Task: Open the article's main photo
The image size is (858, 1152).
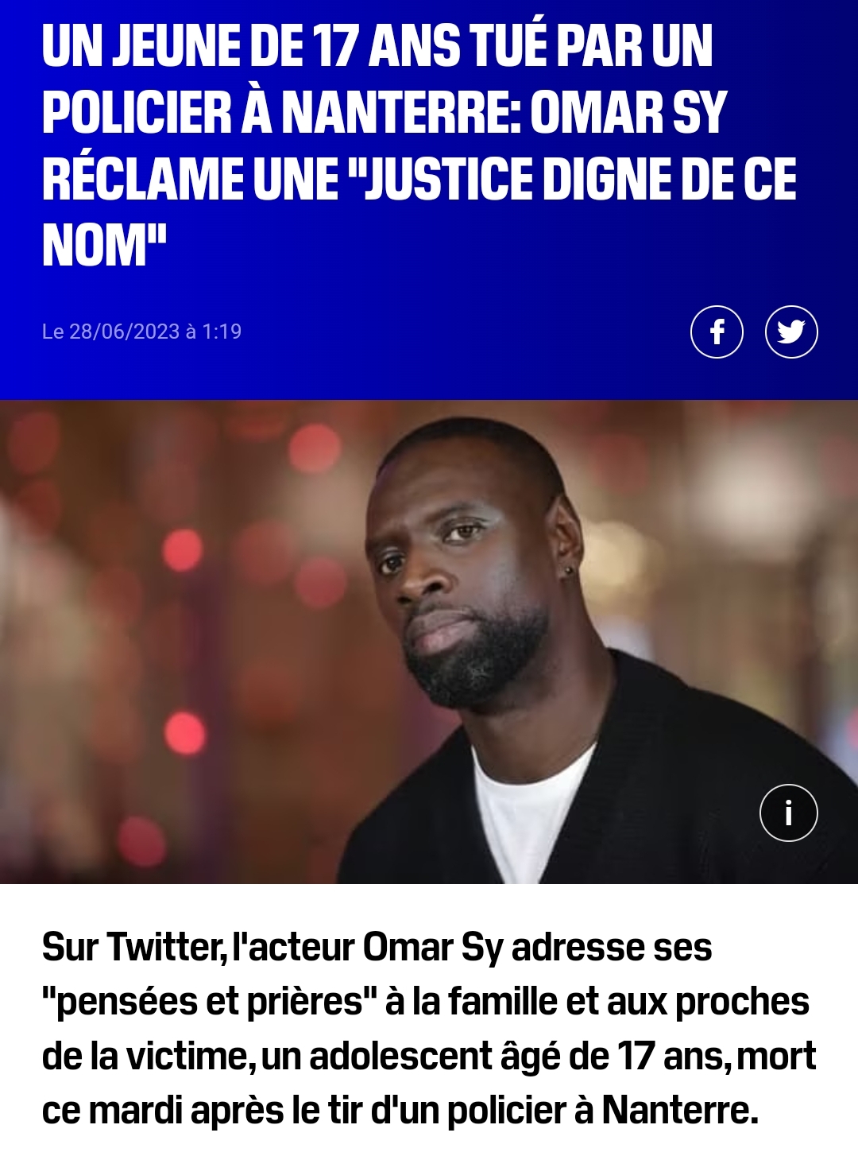Action: point(429,642)
